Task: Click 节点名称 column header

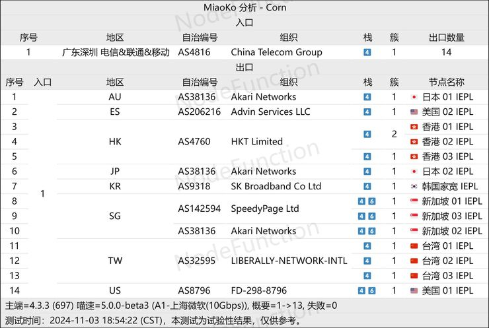Action: pyautogui.click(x=446, y=82)
